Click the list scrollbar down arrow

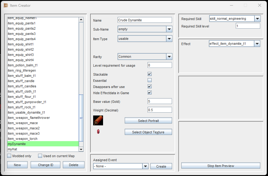pyautogui.click(x=81, y=149)
